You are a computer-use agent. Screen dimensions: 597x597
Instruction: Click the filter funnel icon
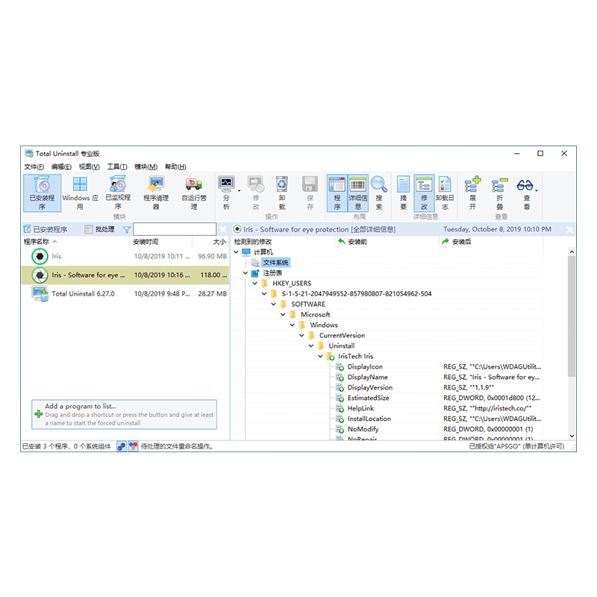[x=127, y=230]
